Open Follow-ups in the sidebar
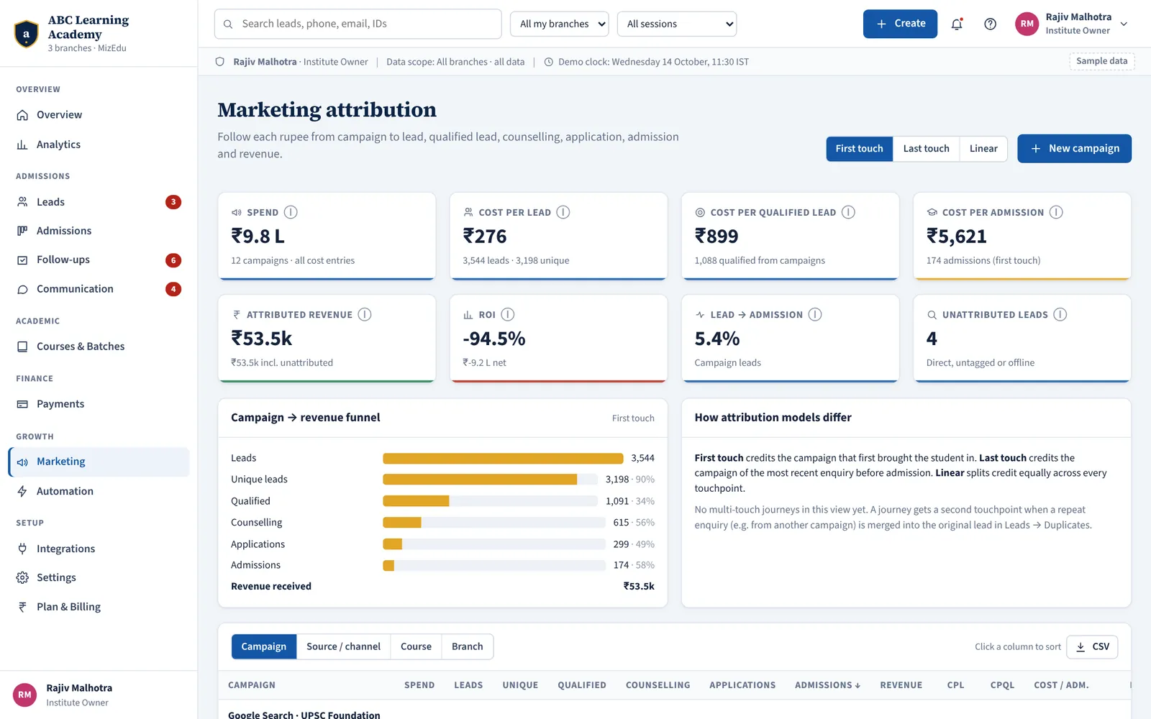Screen dimensions: 1151x719 (99, 260)
